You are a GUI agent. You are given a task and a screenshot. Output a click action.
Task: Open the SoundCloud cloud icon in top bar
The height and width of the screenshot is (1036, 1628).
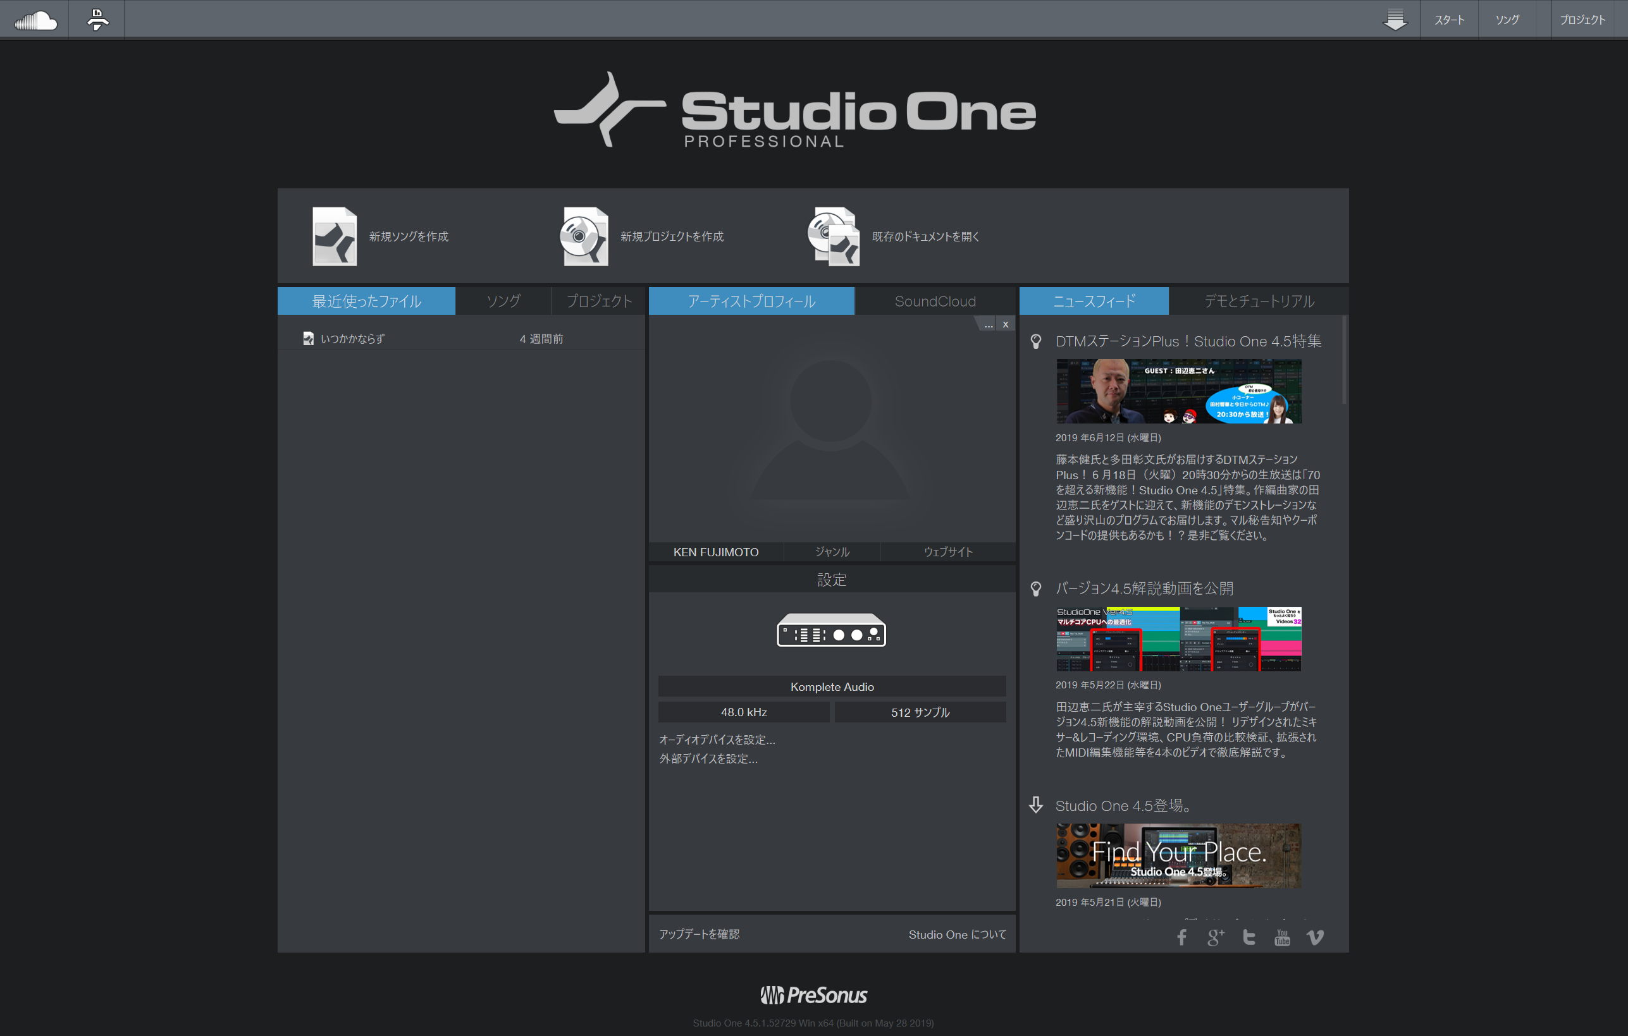click(36, 20)
